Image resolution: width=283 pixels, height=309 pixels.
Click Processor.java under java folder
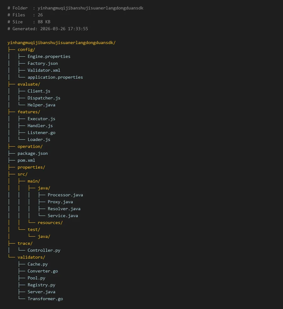(65, 195)
